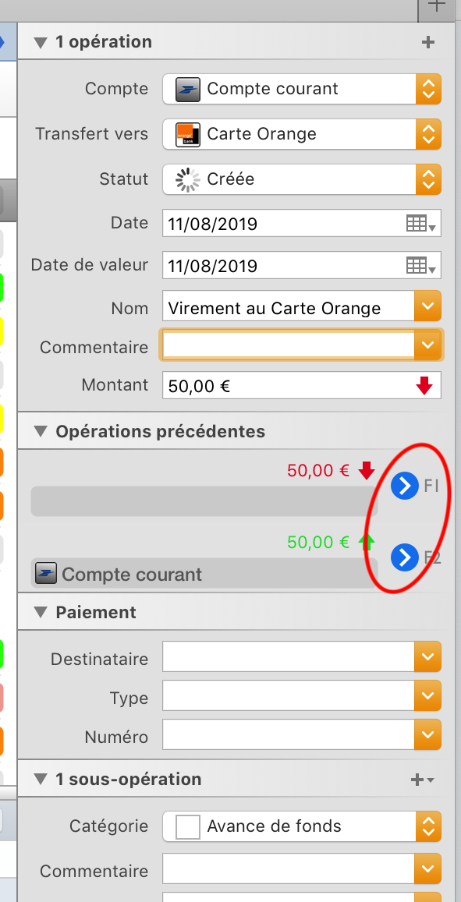Screen dimensions: 461x902
Task: Open the Compte account dropdown
Action: point(428,89)
